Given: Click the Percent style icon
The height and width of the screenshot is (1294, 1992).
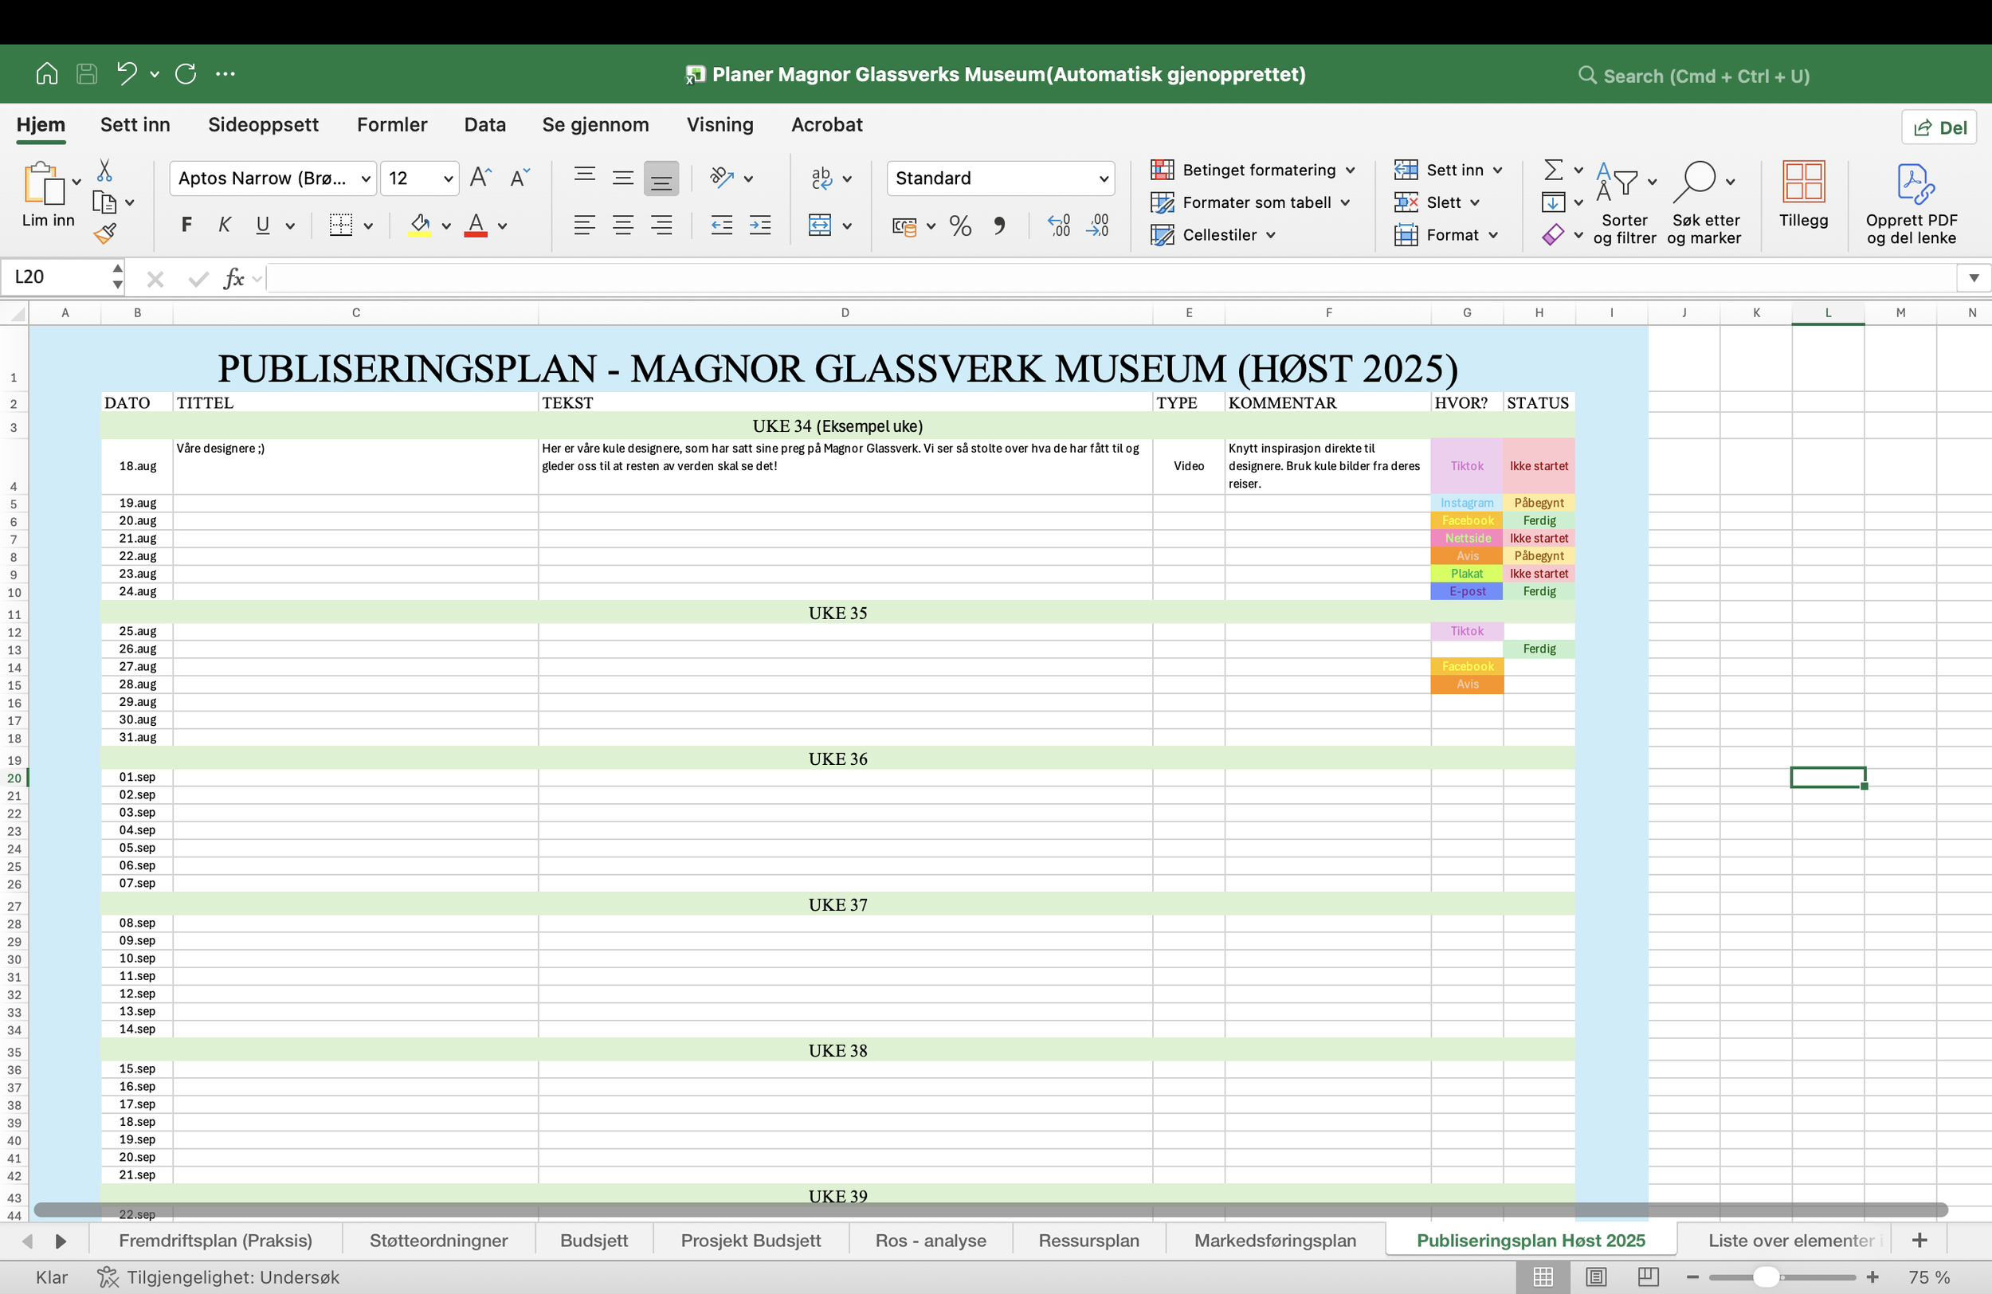Looking at the screenshot, I should [960, 226].
